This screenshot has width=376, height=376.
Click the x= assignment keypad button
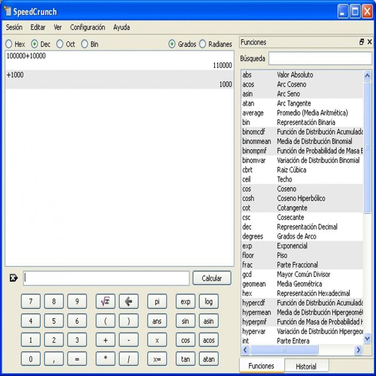coord(157,359)
